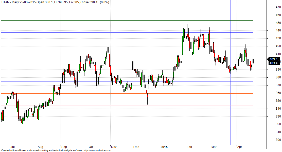Select the green horizontal line near 453
Viewport: 282px width, 152px height.
coord(76,20)
